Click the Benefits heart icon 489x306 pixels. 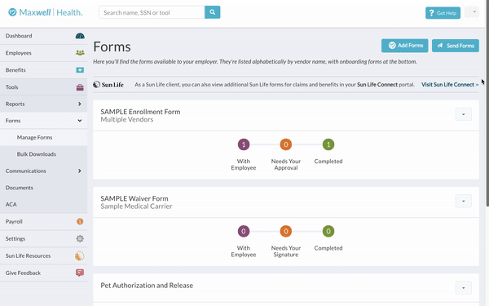(x=80, y=70)
